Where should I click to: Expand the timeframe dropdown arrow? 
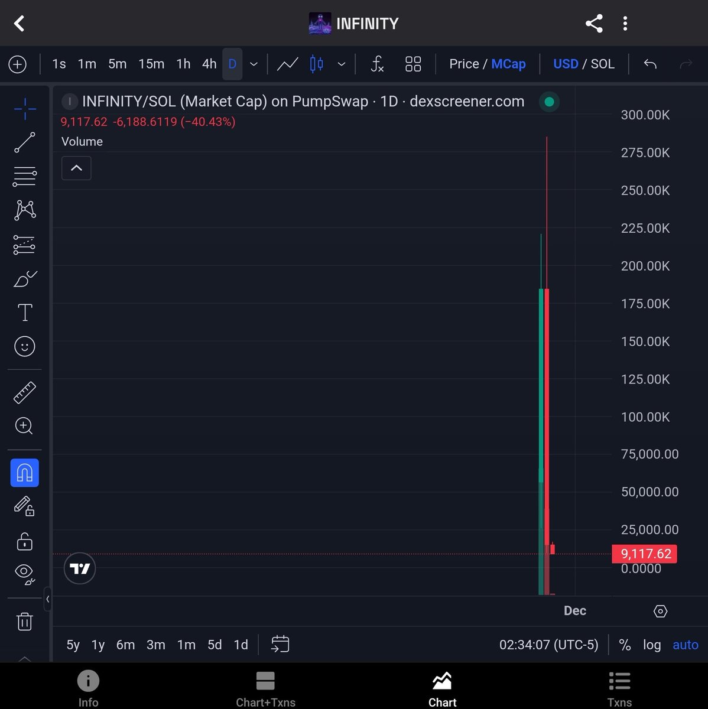[254, 64]
